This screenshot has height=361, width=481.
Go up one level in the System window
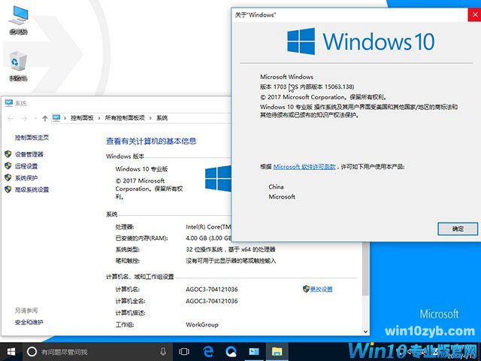tap(45, 118)
